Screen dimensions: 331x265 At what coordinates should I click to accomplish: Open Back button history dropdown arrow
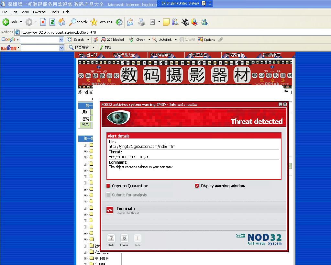pyautogui.click(x=21, y=22)
